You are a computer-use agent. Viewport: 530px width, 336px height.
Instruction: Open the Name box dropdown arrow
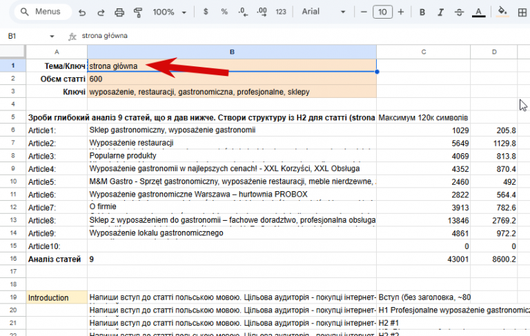pyautogui.click(x=52, y=36)
